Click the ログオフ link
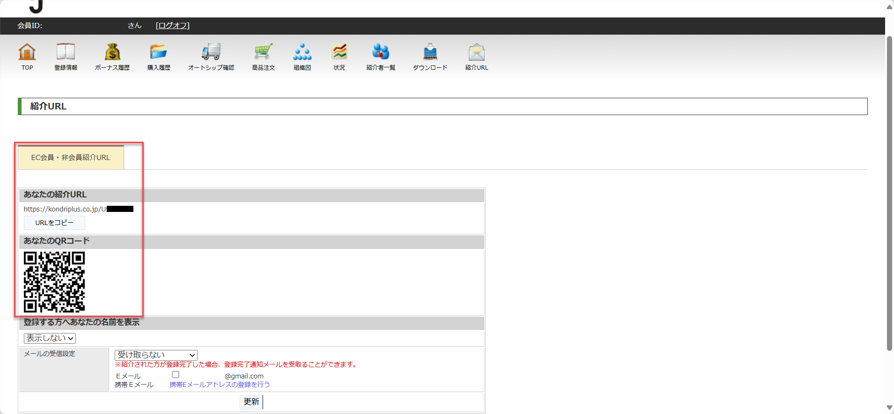 click(173, 26)
